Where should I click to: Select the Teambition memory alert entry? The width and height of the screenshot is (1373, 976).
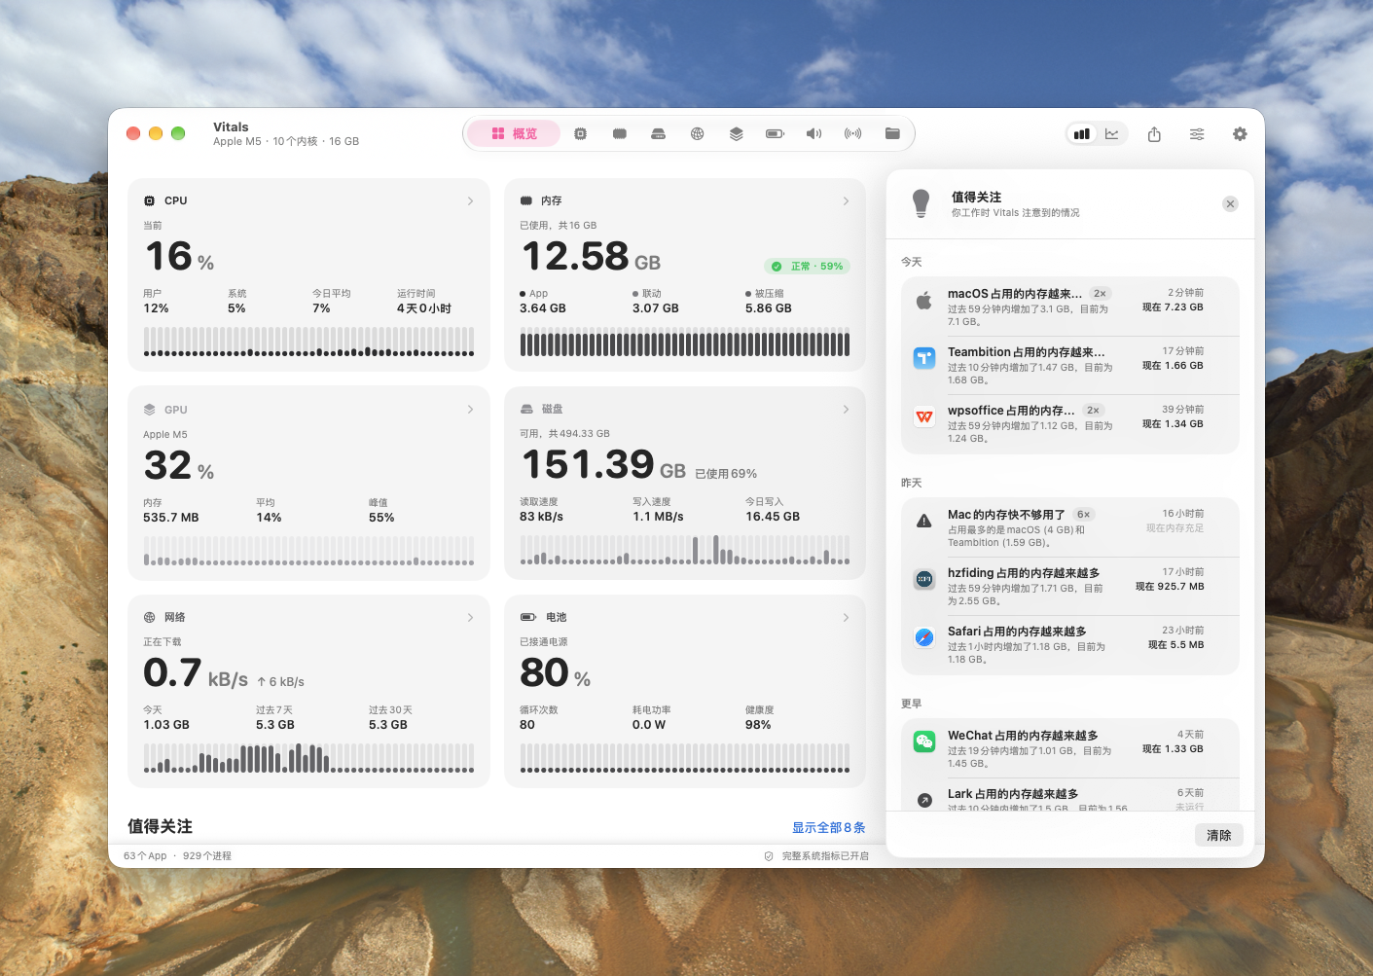pyautogui.click(x=1069, y=366)
